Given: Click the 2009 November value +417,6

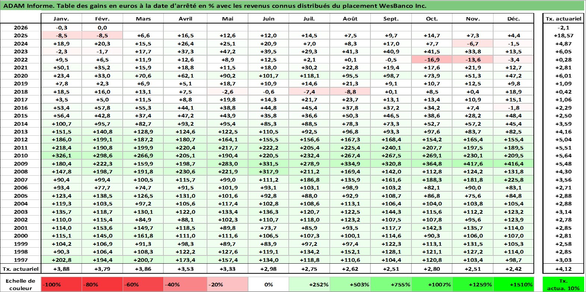Looking at the screenshot, I should 473,164.
